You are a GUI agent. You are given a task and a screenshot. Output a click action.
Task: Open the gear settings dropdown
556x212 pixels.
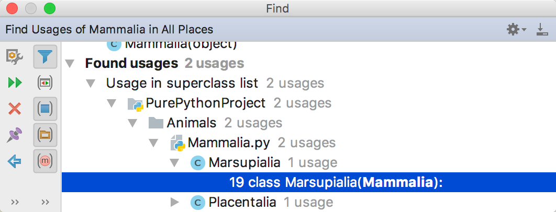tap(516, 29)
